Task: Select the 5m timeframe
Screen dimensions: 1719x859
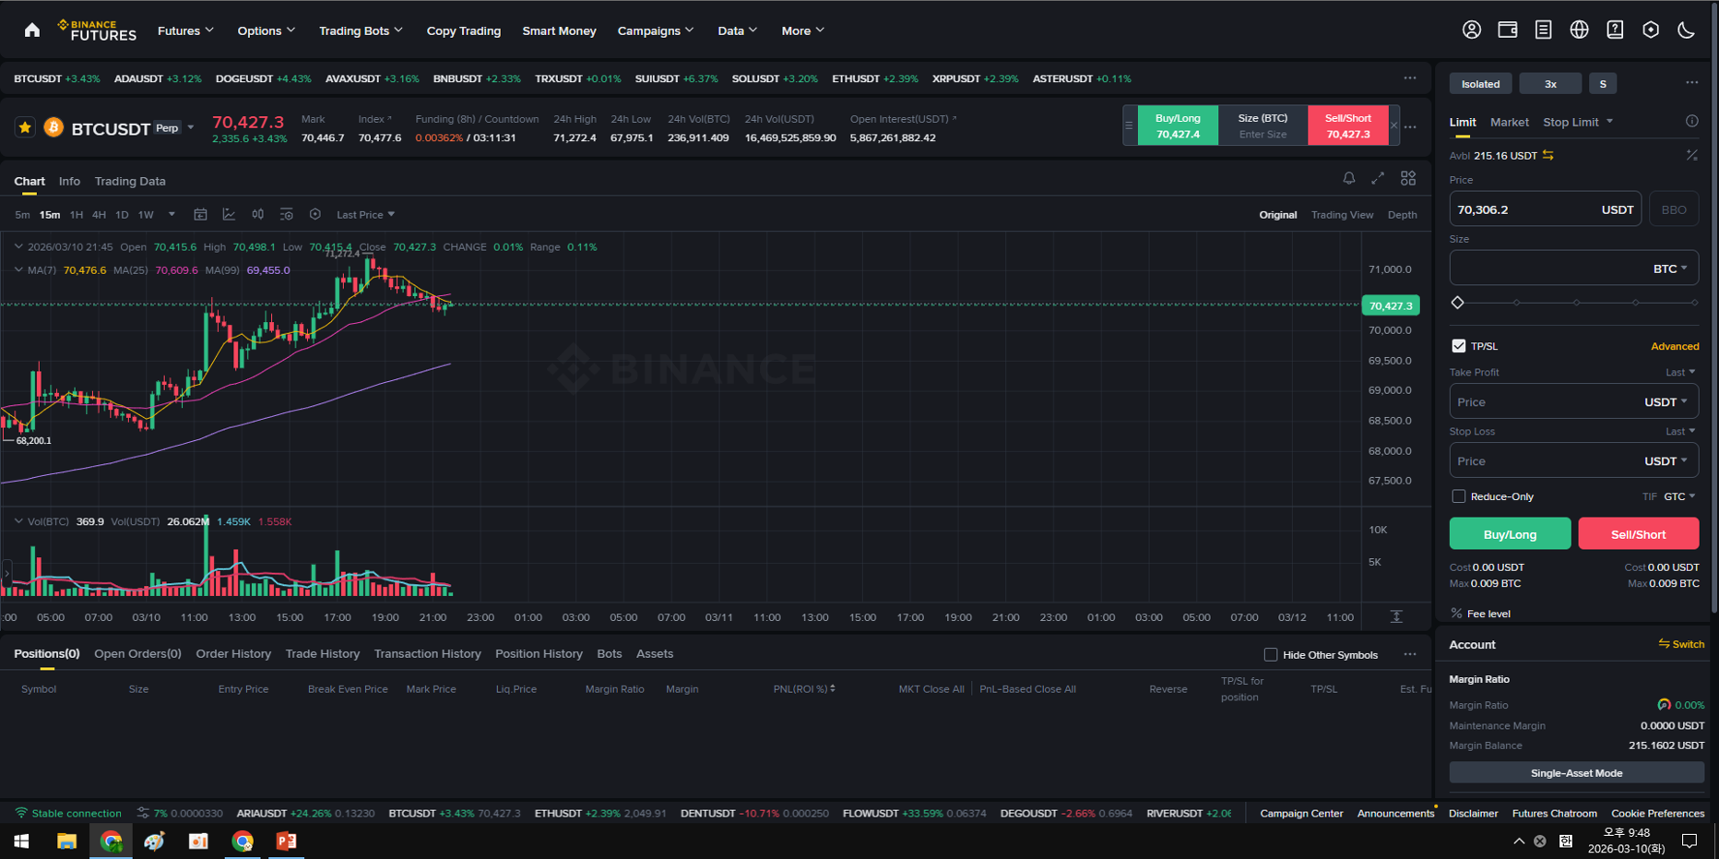Action: (x=22, y=215)
